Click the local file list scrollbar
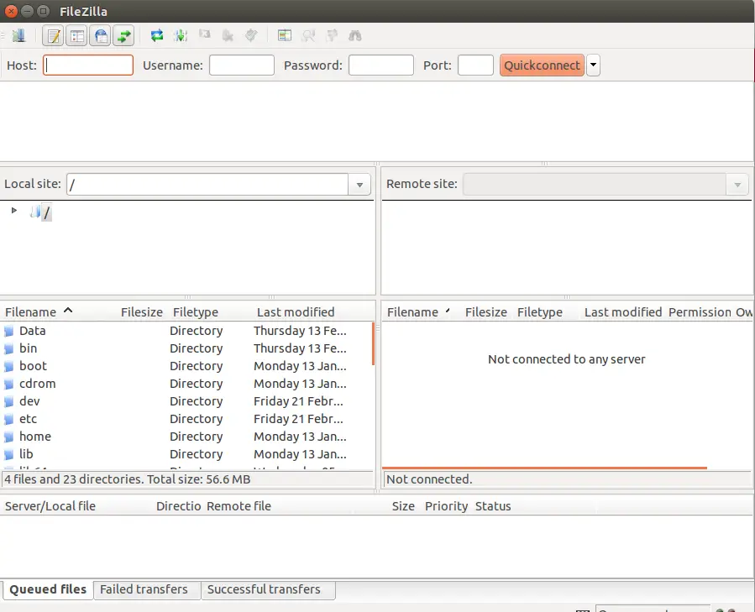The height and width of the screenshot is (612, 755). coord(373,344)
